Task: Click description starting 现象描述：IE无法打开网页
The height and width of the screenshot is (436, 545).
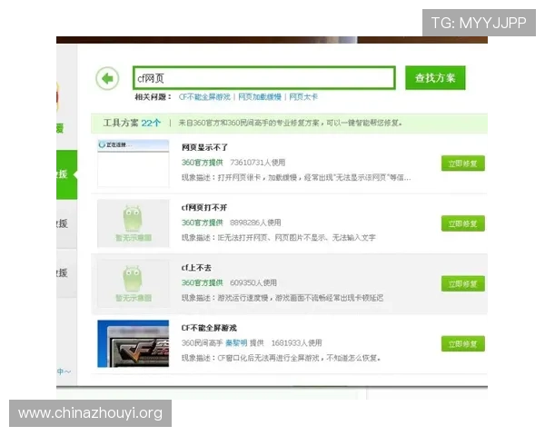Action: pyautogui.click(x=279, y=237)
